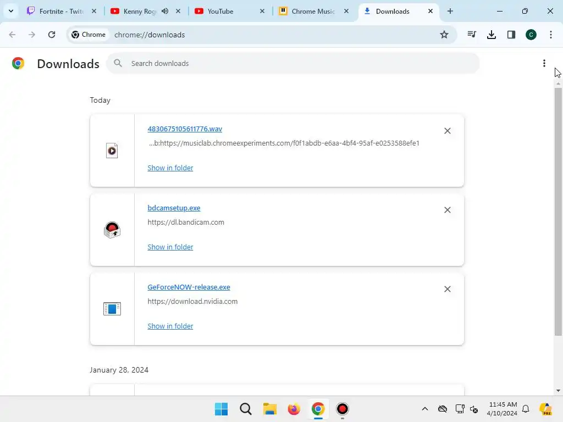Close the Downloads tab
The image size is (563, 422).
(x=430, y=11)
